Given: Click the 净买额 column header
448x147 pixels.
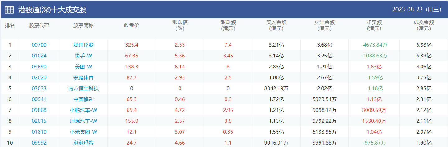Looking at the screenshot, I should (x=374, y=25).
